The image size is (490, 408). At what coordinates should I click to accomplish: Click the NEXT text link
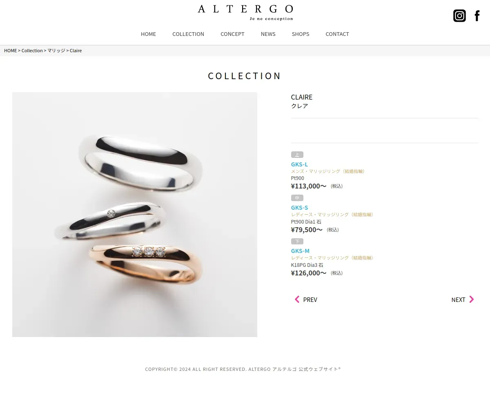pos(458,300)
